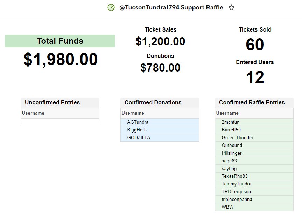The image size is (302, 216).
Task: Select 2mchfun raffle entry
Action: click(254, 122)
